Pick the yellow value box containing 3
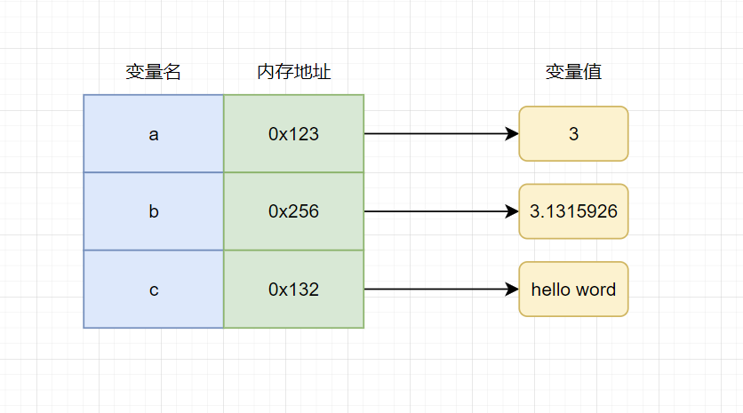 tap(573, 134)
